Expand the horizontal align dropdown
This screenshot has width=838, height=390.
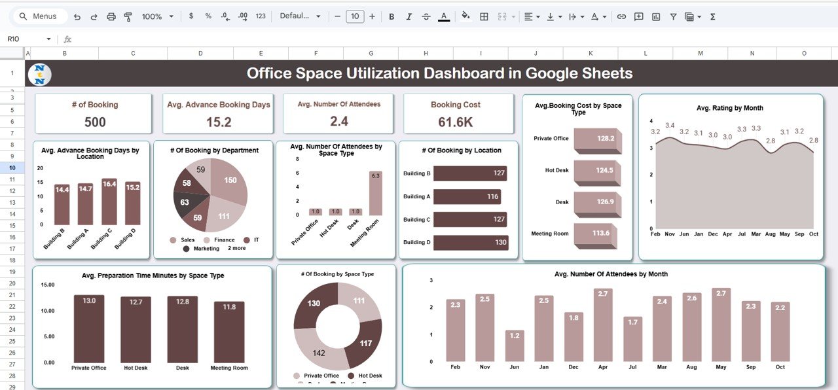[532, 16]
